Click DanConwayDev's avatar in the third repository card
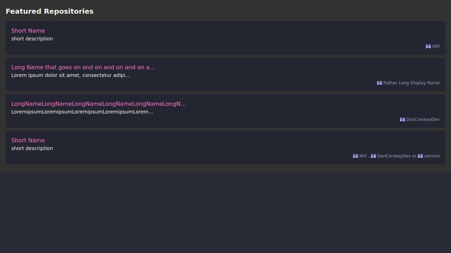 point(402,119)
